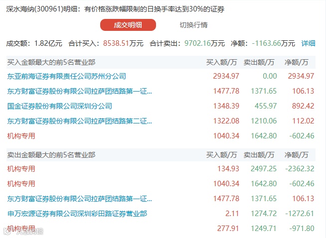This screenshot has width=326, height=238.
Task: Click 卖出额/万 column header in sell table
Action: pyautogui.click(x=259, y=155)
